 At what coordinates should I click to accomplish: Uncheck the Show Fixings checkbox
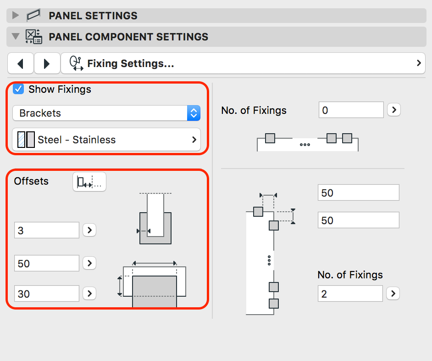(18, 89)
